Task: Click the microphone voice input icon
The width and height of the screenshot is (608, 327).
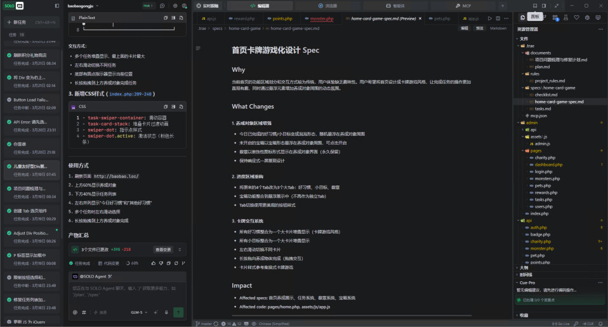Action: (166, 312)
